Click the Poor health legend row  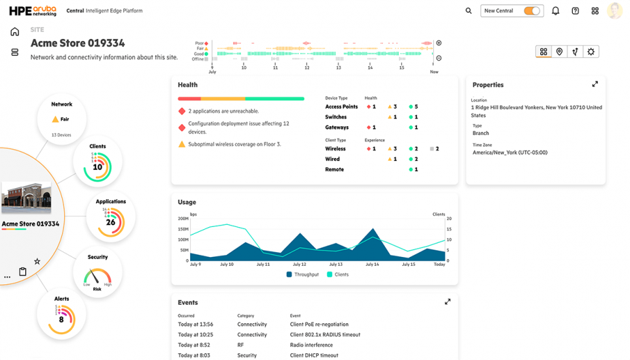click(x=202, y=43)
